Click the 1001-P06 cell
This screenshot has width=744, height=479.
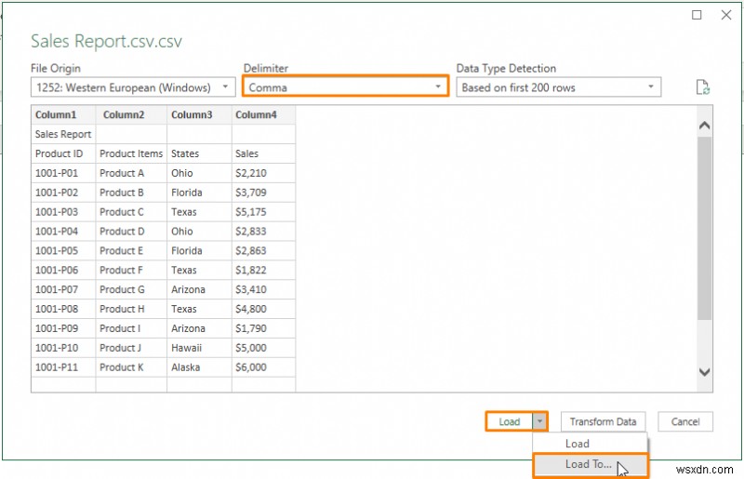point(63,271)
